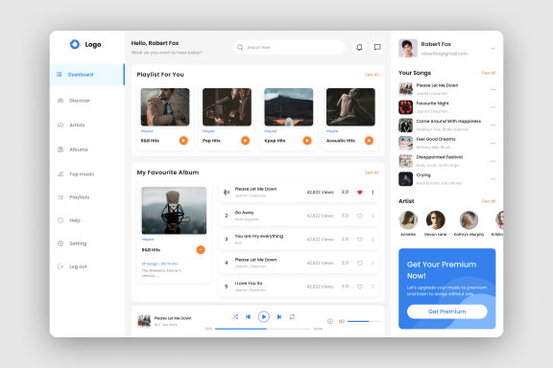Play the R&B Hits playlist card

pyautogui.click(x=183, y=141)
